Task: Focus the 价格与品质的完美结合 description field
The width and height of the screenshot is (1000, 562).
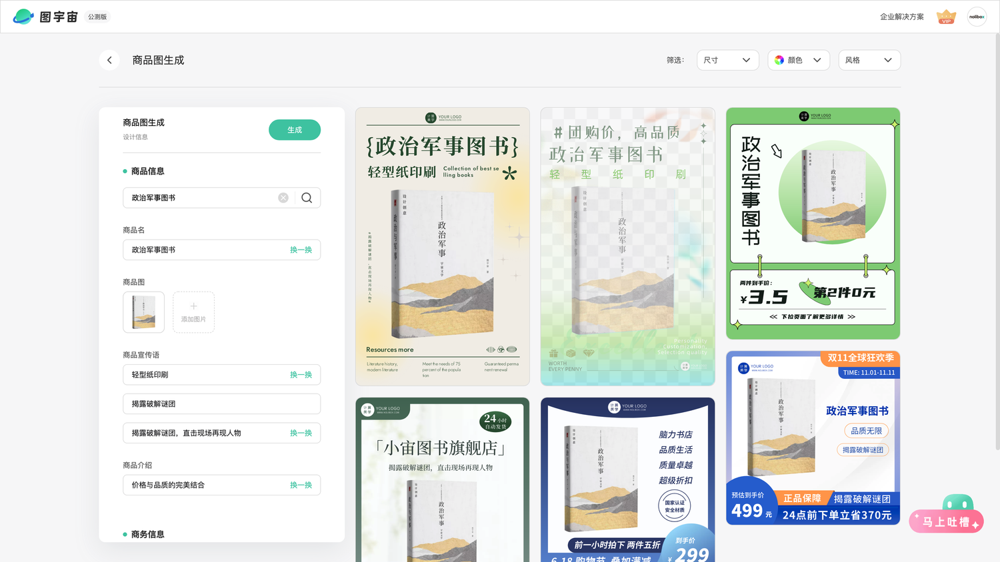Action: pyautogui.click(x=221, y=485)
